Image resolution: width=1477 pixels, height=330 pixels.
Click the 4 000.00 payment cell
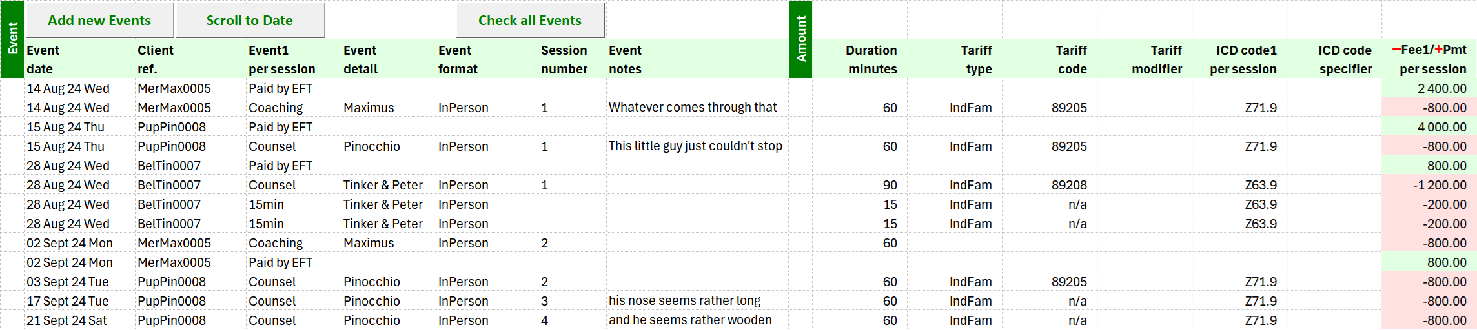pyautogui.click(x=1441, y=127)
